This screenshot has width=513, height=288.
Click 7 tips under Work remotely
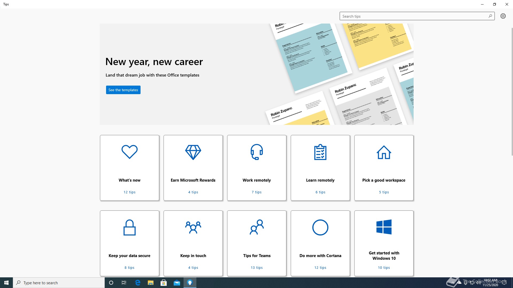point(257,192)
